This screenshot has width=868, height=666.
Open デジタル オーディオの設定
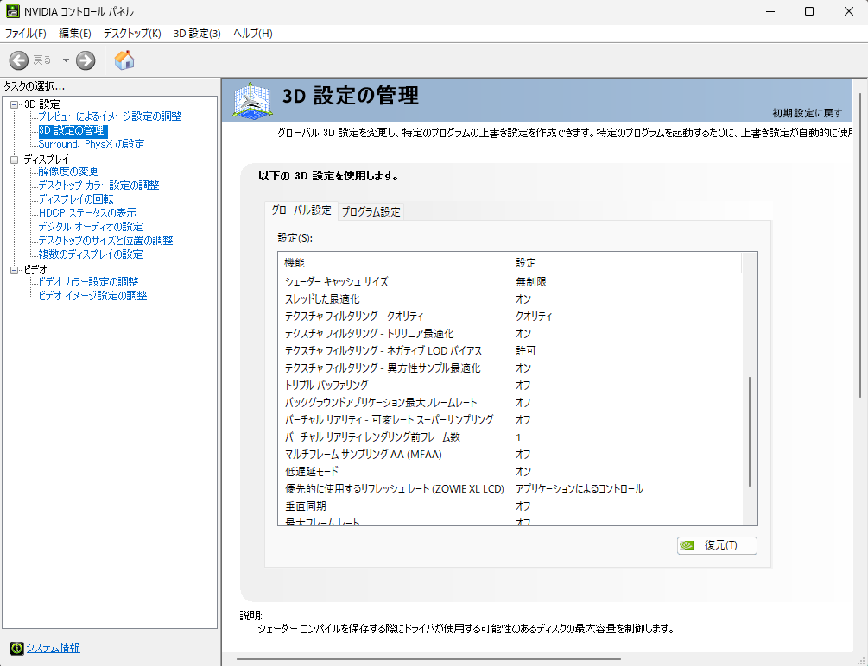90,227
